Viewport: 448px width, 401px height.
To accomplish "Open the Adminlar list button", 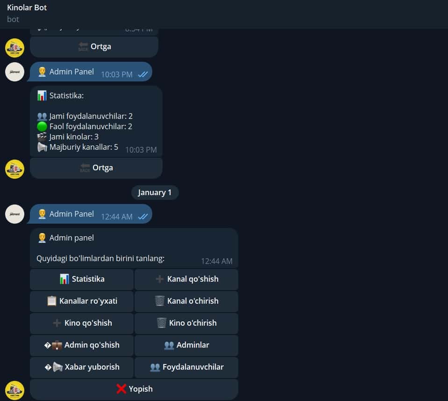I will pyautogui.click(x=186, y=345).
